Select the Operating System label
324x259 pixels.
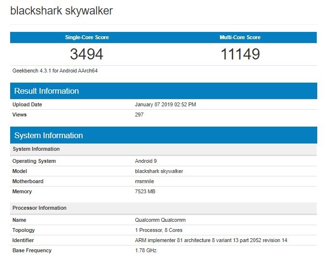coord(34,161)
